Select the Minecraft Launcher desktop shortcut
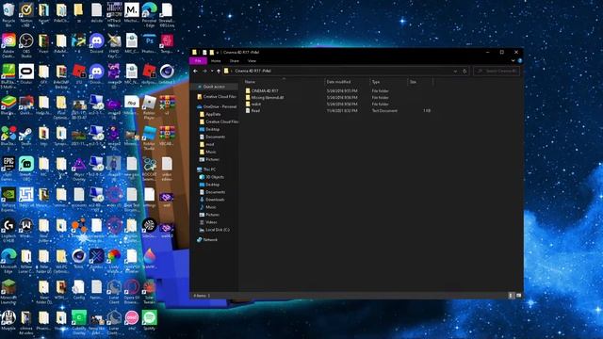603x339 pixels. [8, 292]
